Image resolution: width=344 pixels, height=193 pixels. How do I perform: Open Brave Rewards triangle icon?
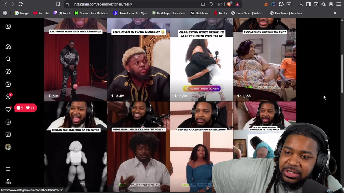(x=237, y=4)
